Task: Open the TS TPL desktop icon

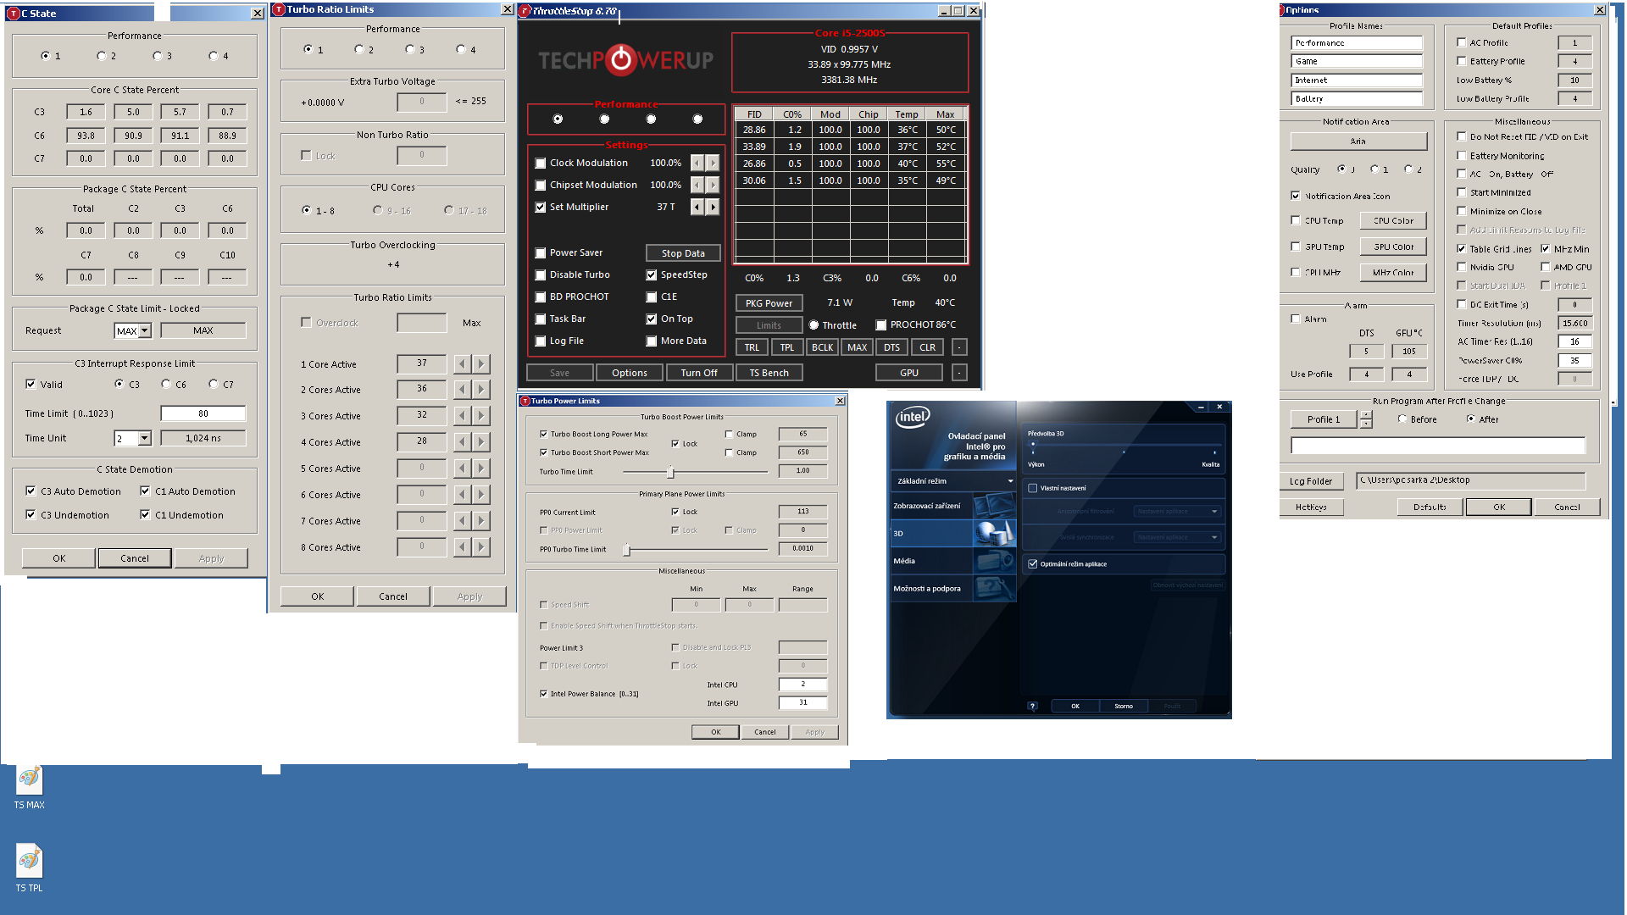Action: pos(29,861)
